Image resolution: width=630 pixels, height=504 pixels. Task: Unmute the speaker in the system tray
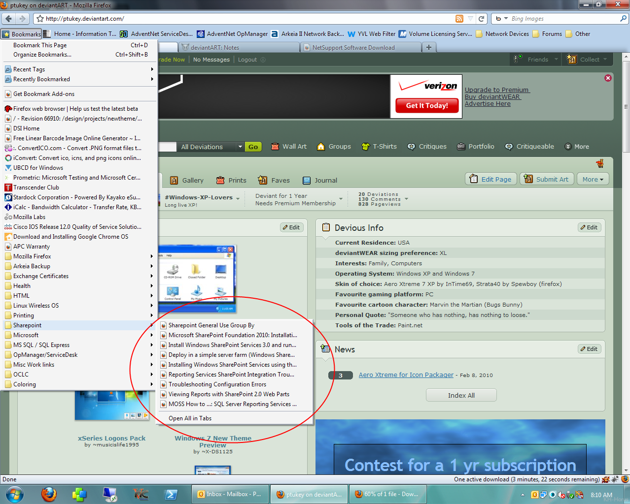pyautogui.click(x=561, y=495)
